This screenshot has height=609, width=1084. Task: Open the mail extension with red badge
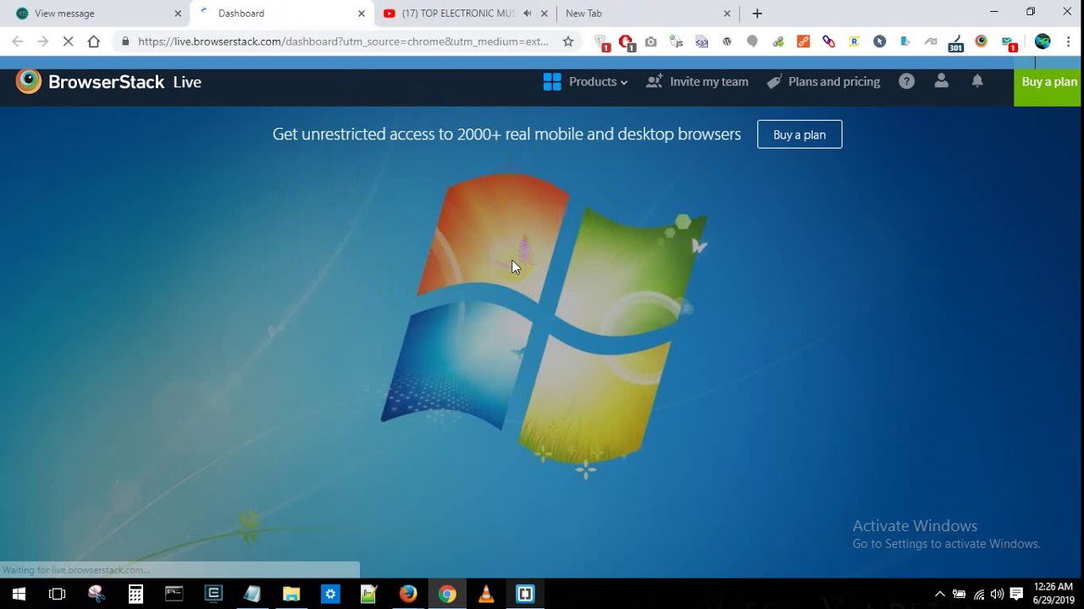point(1008,42)
